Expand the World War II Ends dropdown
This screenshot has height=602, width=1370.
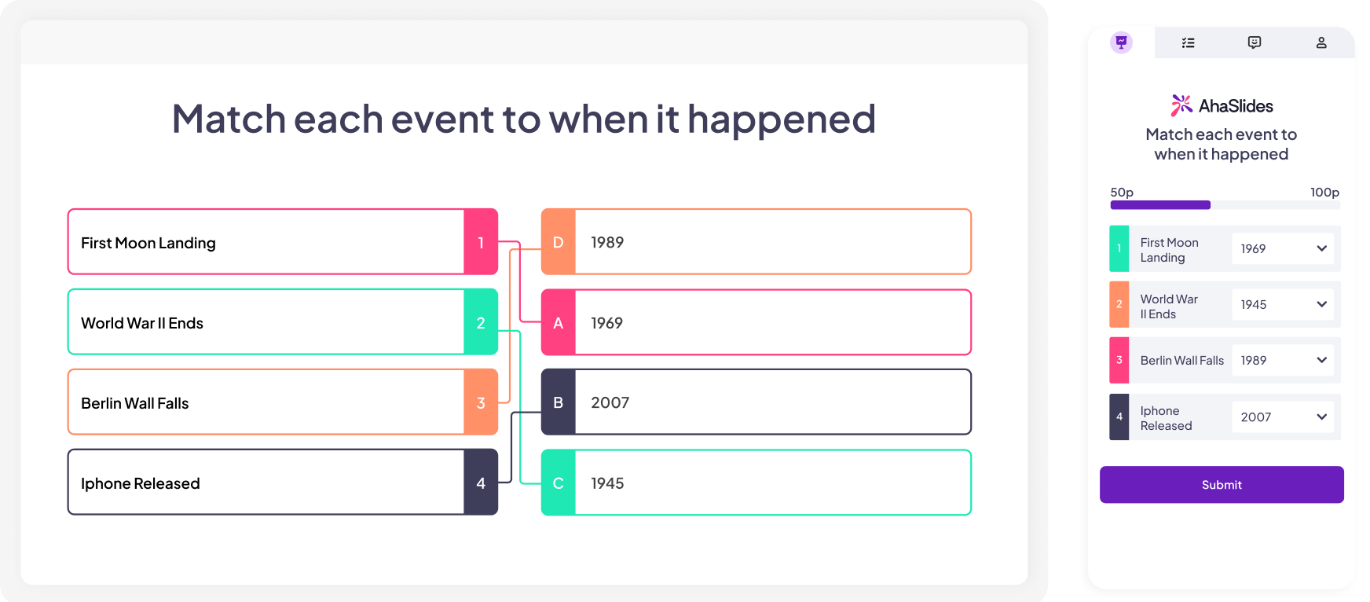[1282, 304]
